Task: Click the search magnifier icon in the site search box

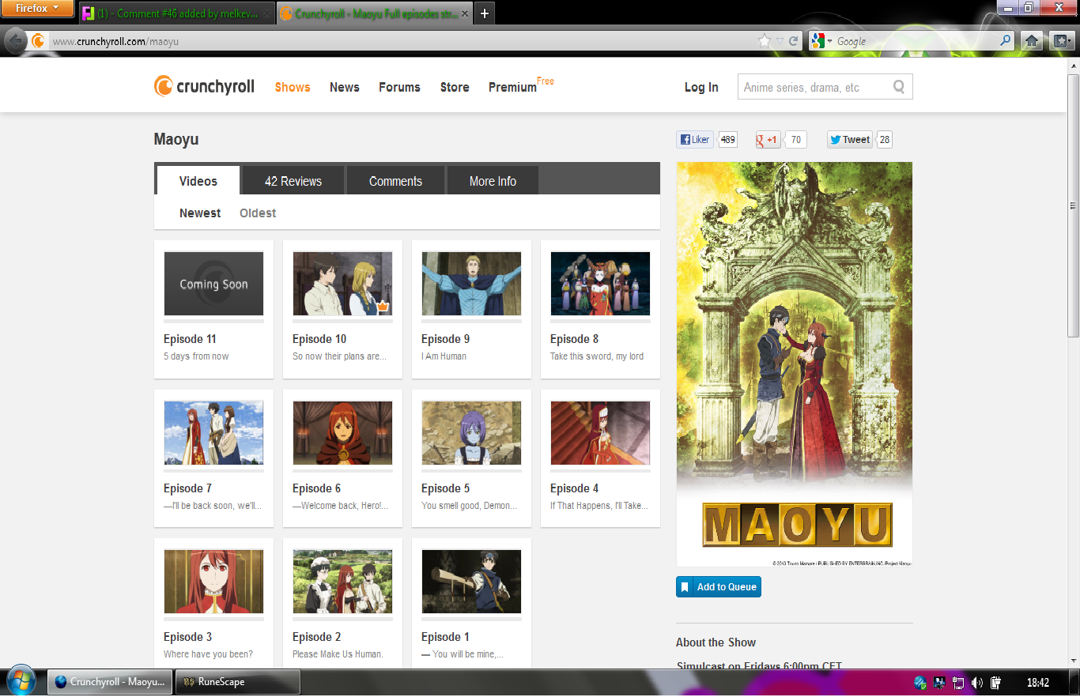Action: click(x=899, y=87)
